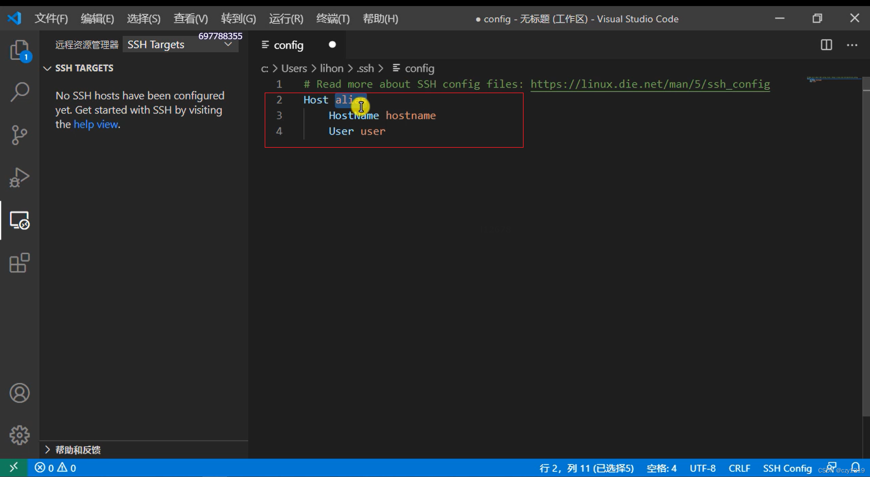Collapse the SSH TARGETS section
This screenshot has height=477, width=870.
click(47, 68)
